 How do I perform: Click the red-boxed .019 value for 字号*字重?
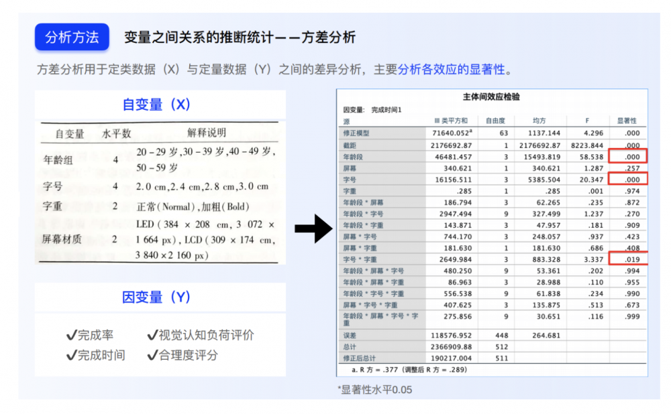point(628,259)
